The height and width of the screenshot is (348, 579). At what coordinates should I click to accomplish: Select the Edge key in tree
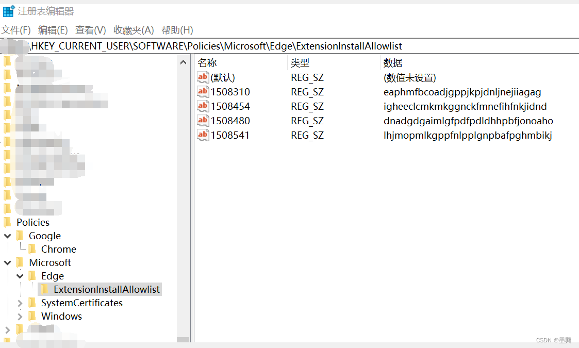click(53, 276)
